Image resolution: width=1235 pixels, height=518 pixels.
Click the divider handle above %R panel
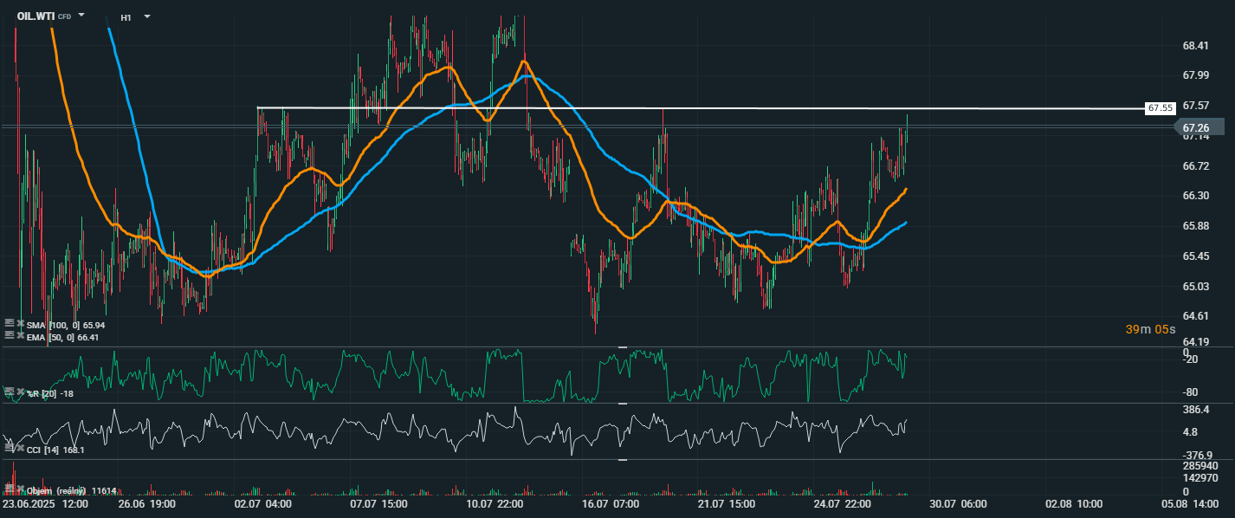(621, 347)
